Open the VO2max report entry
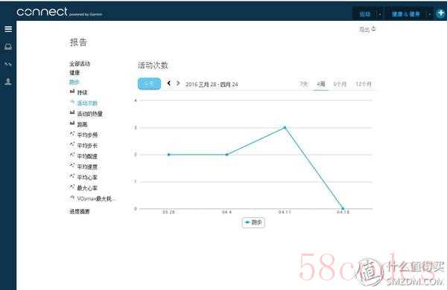This screenshot has width=447, height=290. point(96,199)
